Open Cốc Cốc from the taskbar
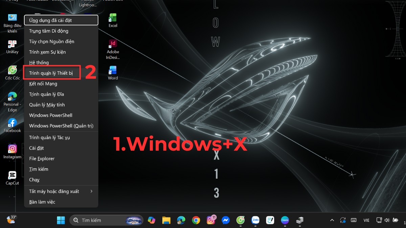This screenshot has height=228, width=406. pyautogui.click(x=241, y=220)
